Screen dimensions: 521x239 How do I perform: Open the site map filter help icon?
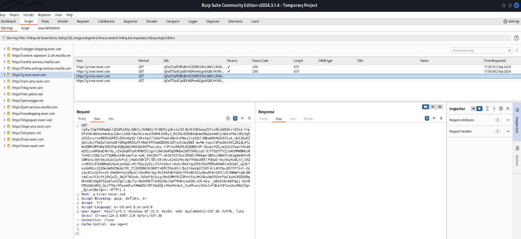click(x=516, y=38)
